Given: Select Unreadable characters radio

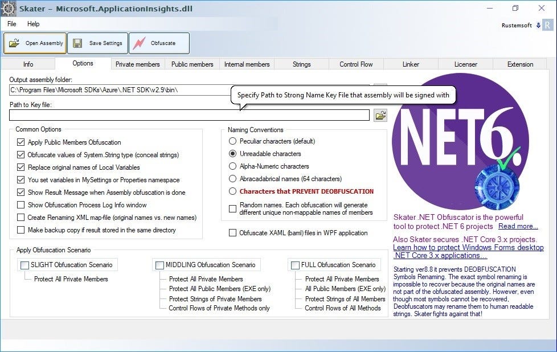Looking at the screenshot, I should click(x=233, y=153).
